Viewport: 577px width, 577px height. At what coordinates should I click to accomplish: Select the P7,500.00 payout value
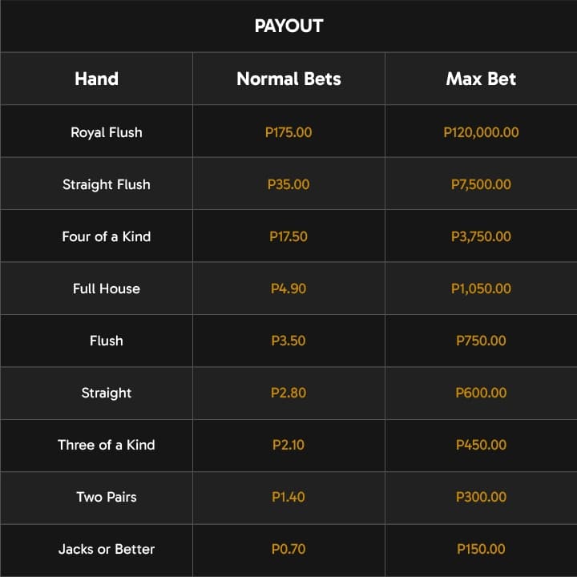coord(481,184)
